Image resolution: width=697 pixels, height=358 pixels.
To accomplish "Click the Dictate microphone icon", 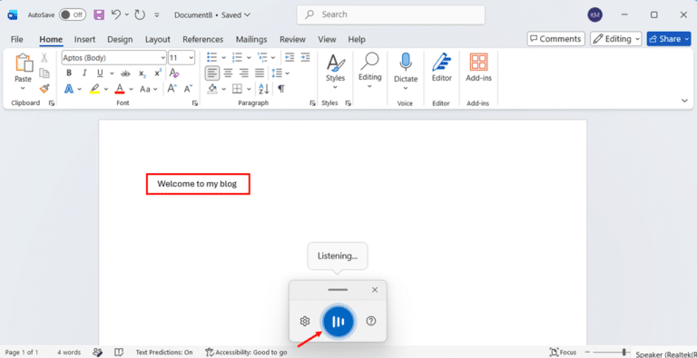I will pyautogui.click(x=406, y=63).
